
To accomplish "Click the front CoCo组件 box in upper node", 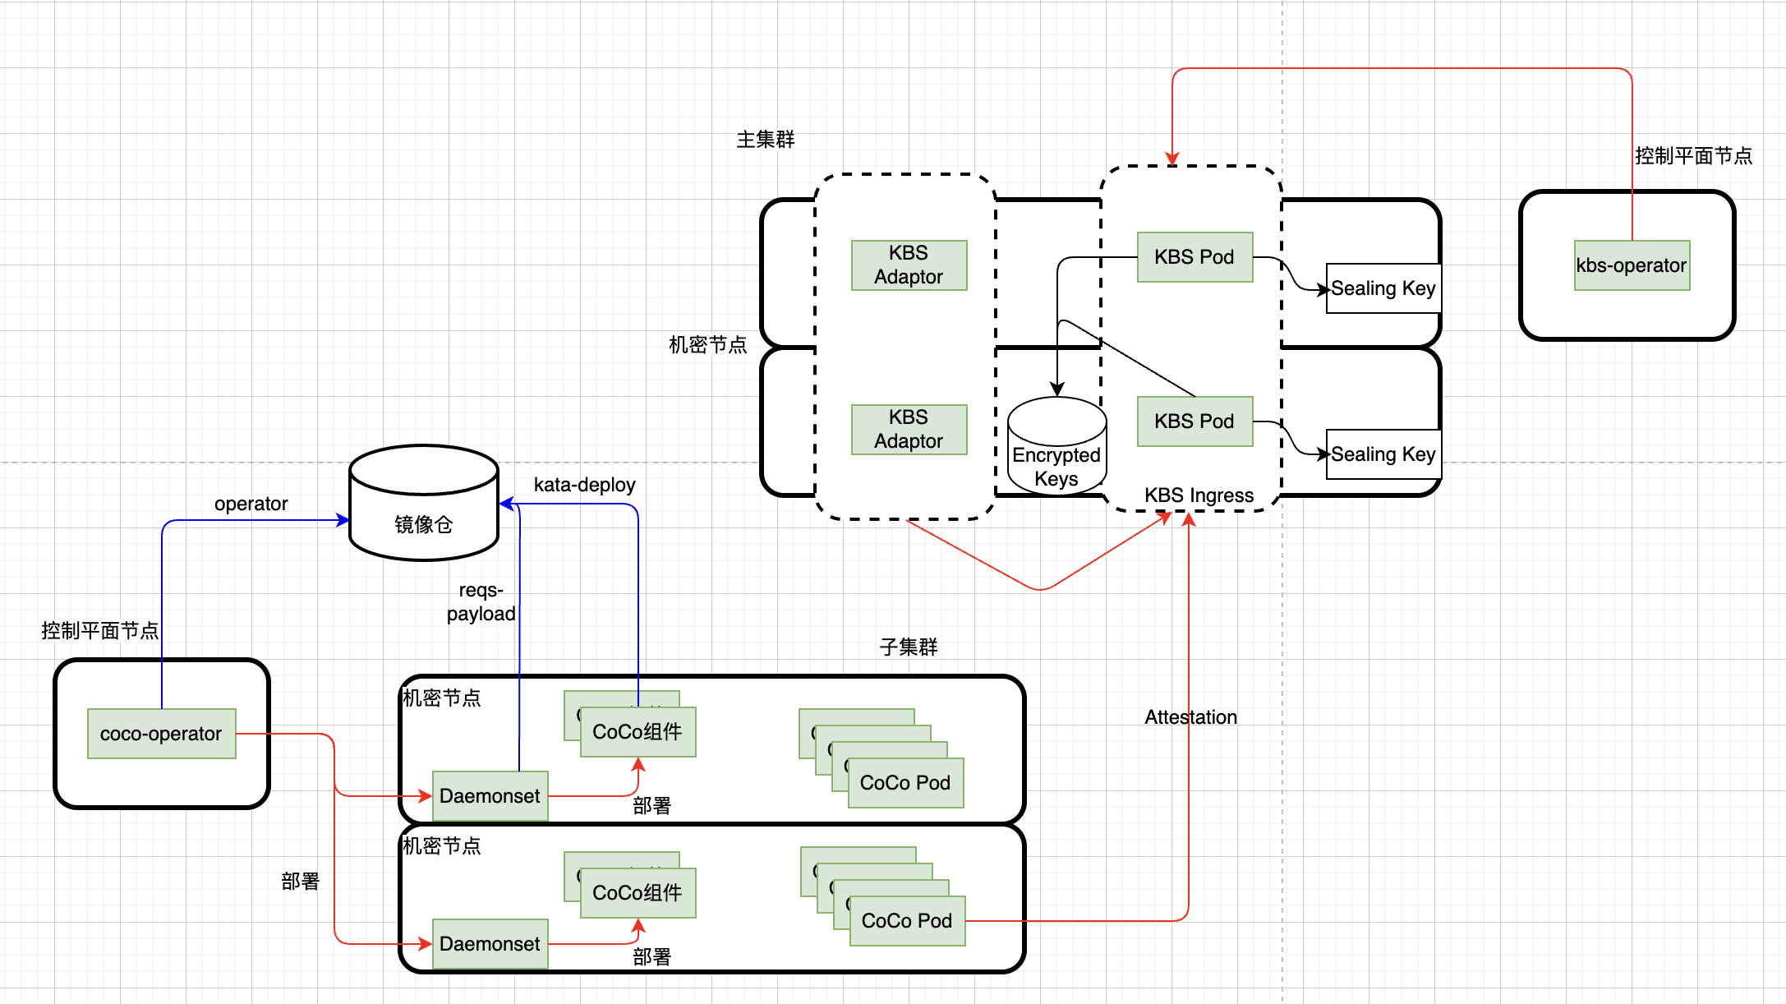I will (638, 732).
